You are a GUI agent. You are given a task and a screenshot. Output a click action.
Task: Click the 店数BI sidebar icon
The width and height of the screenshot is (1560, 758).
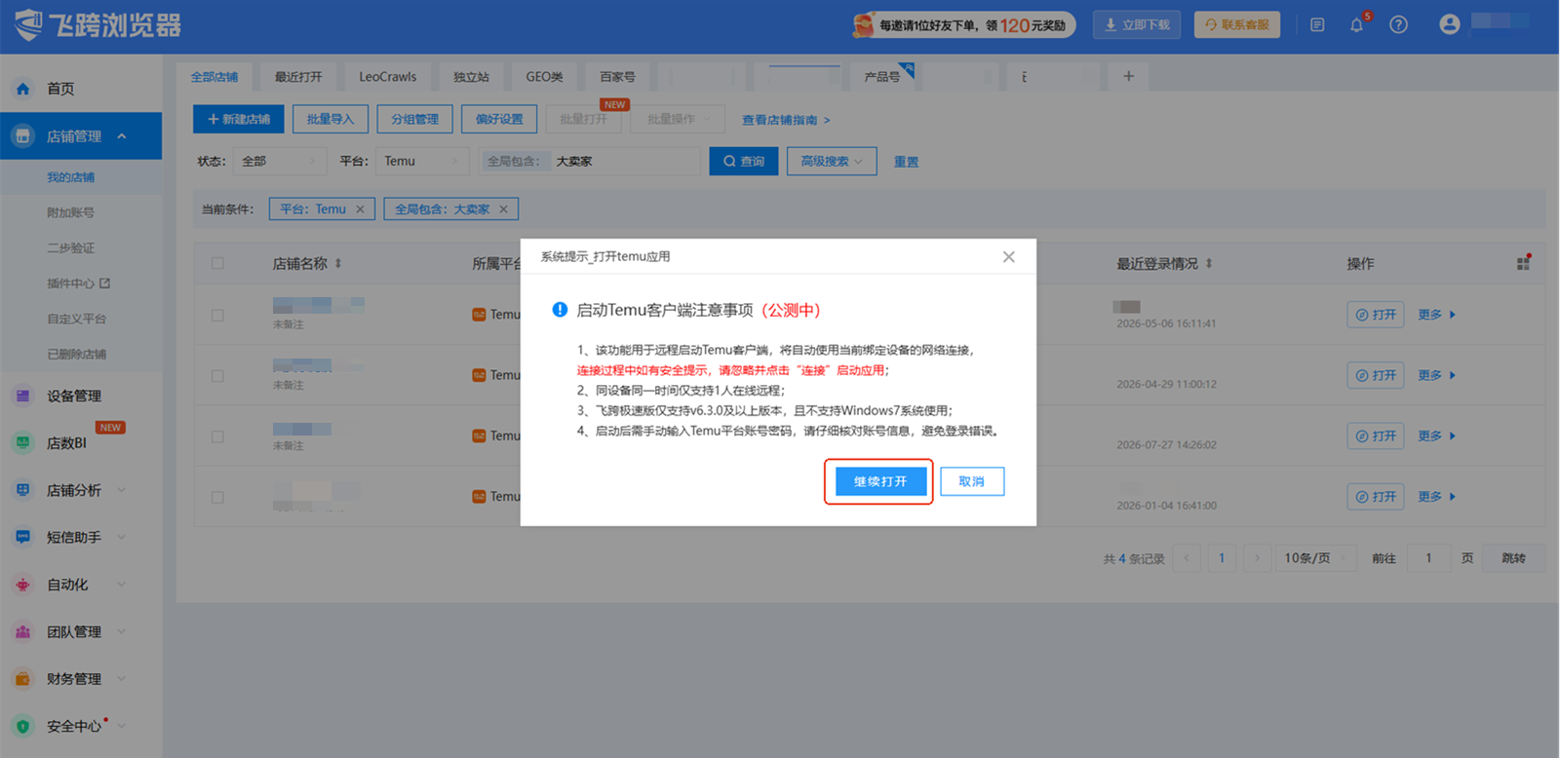click(23, 442)
